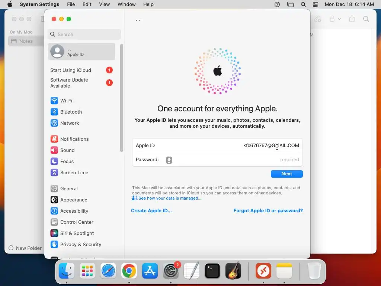Click the date and time in menu bar
Screen dimensions: 381x286
[x=349, y=4]
